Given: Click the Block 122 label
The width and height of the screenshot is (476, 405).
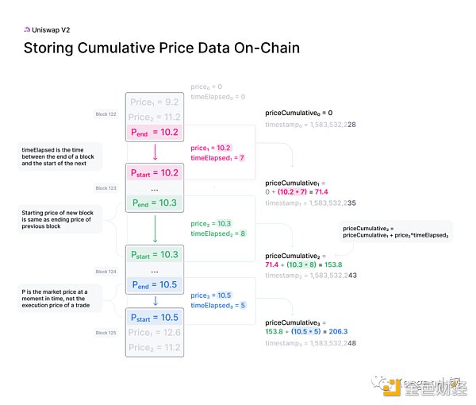Looking at the screenshot, I should (x=106, y=115).
